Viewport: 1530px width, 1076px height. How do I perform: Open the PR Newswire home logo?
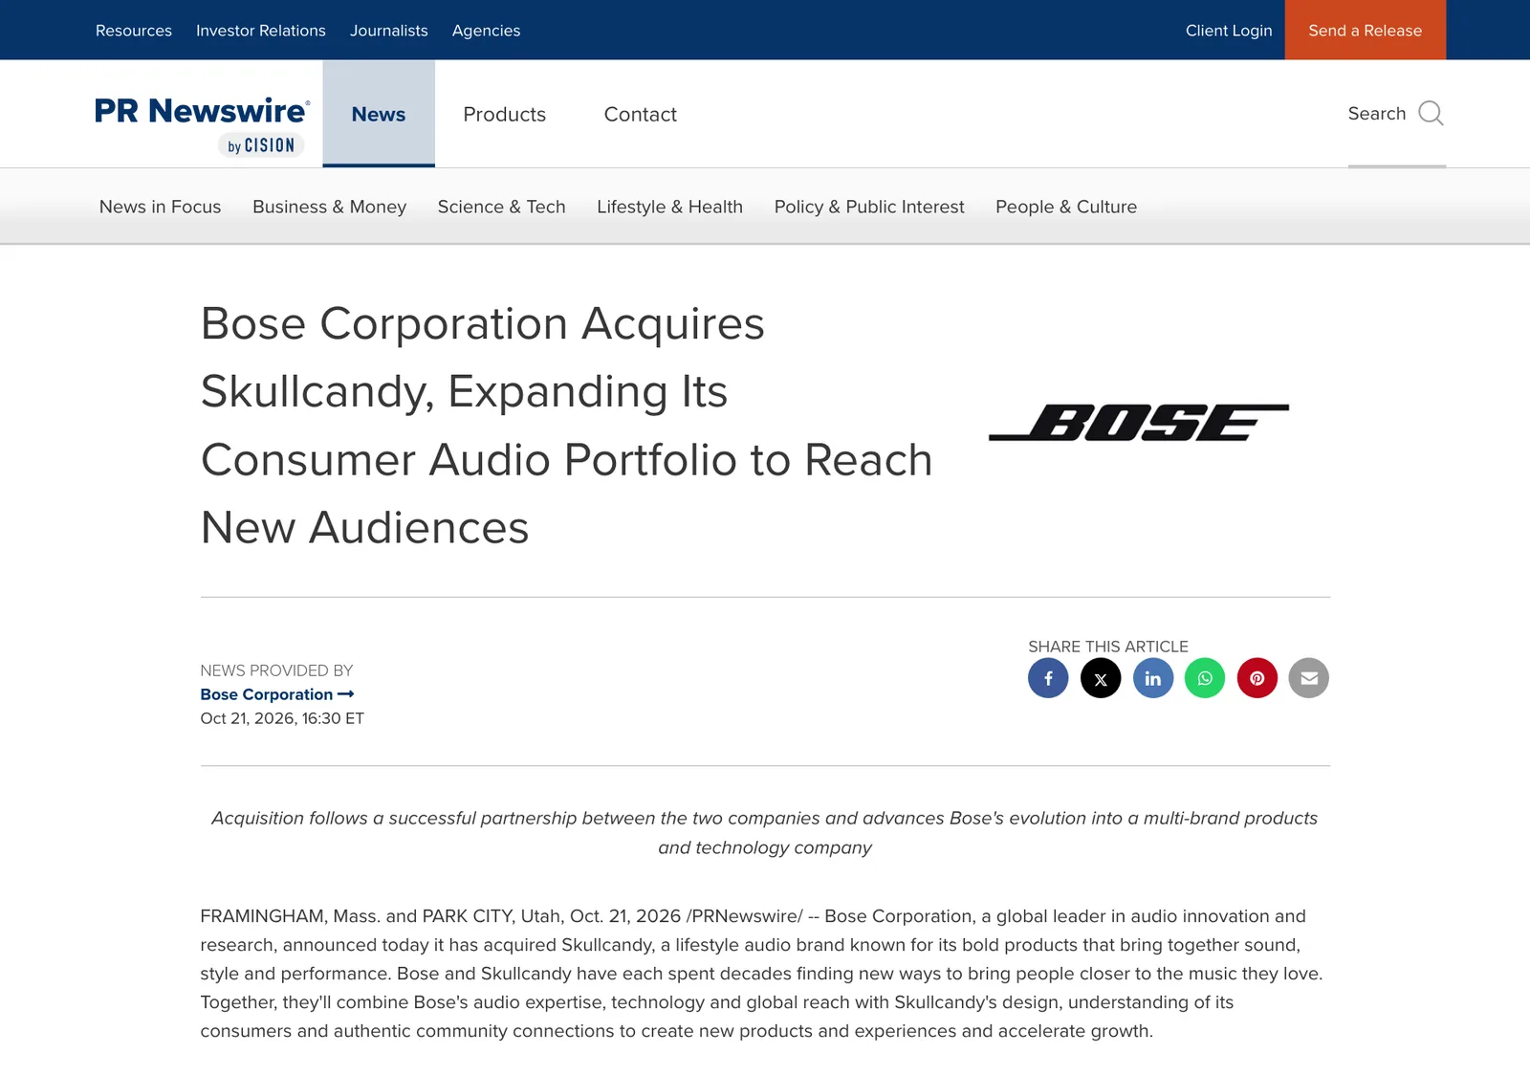click(x=202, y=124)
